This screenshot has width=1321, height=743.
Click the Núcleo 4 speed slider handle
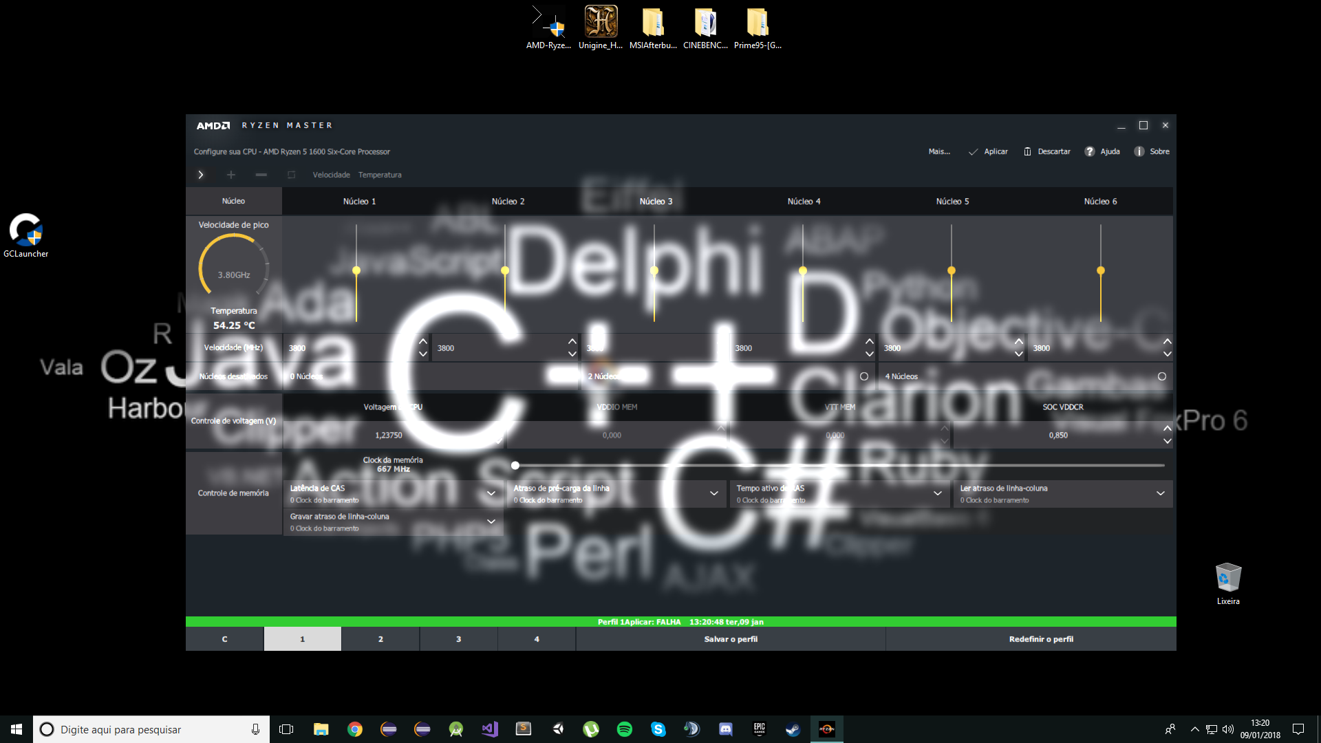click(x=803, y=270)
